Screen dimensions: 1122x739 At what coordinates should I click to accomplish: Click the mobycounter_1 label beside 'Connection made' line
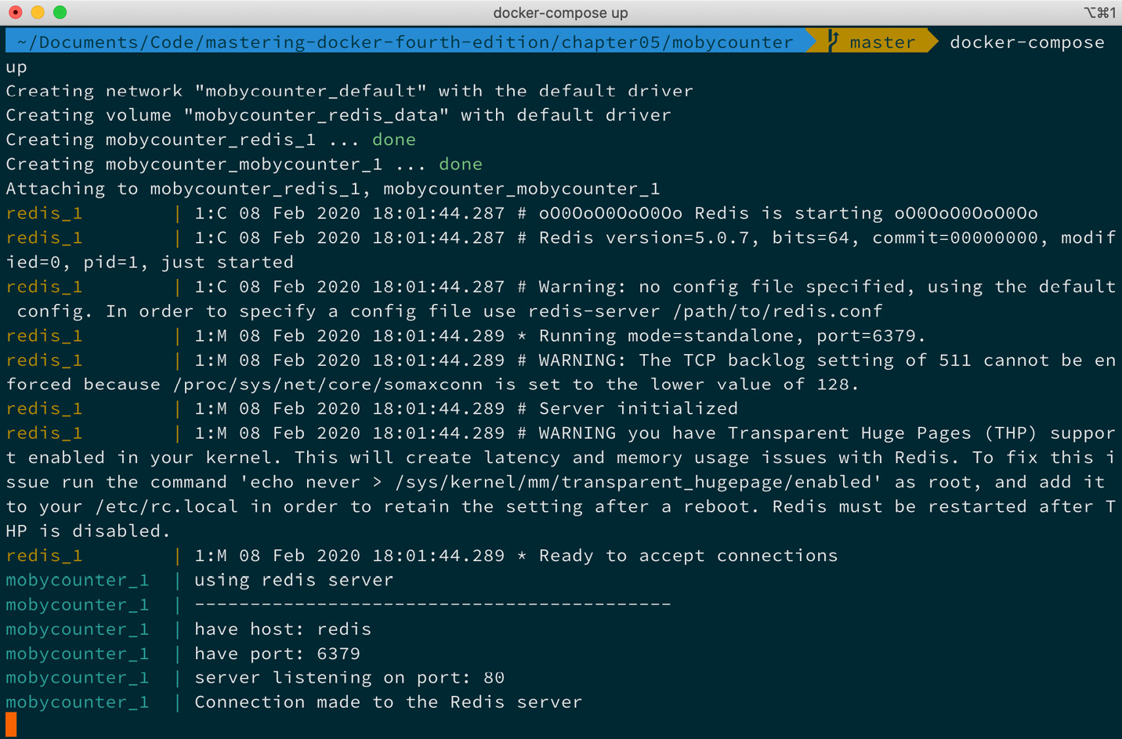(x=77, y=702)
